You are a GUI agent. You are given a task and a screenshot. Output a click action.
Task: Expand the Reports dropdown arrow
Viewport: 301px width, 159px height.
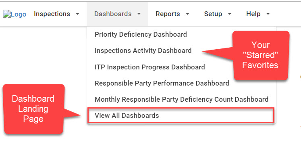coord(187,14)
